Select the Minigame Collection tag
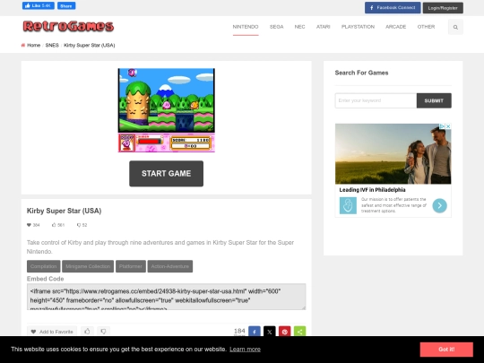Image resolution: width=484 pixels, height=363 pixels. pos(88,266)
